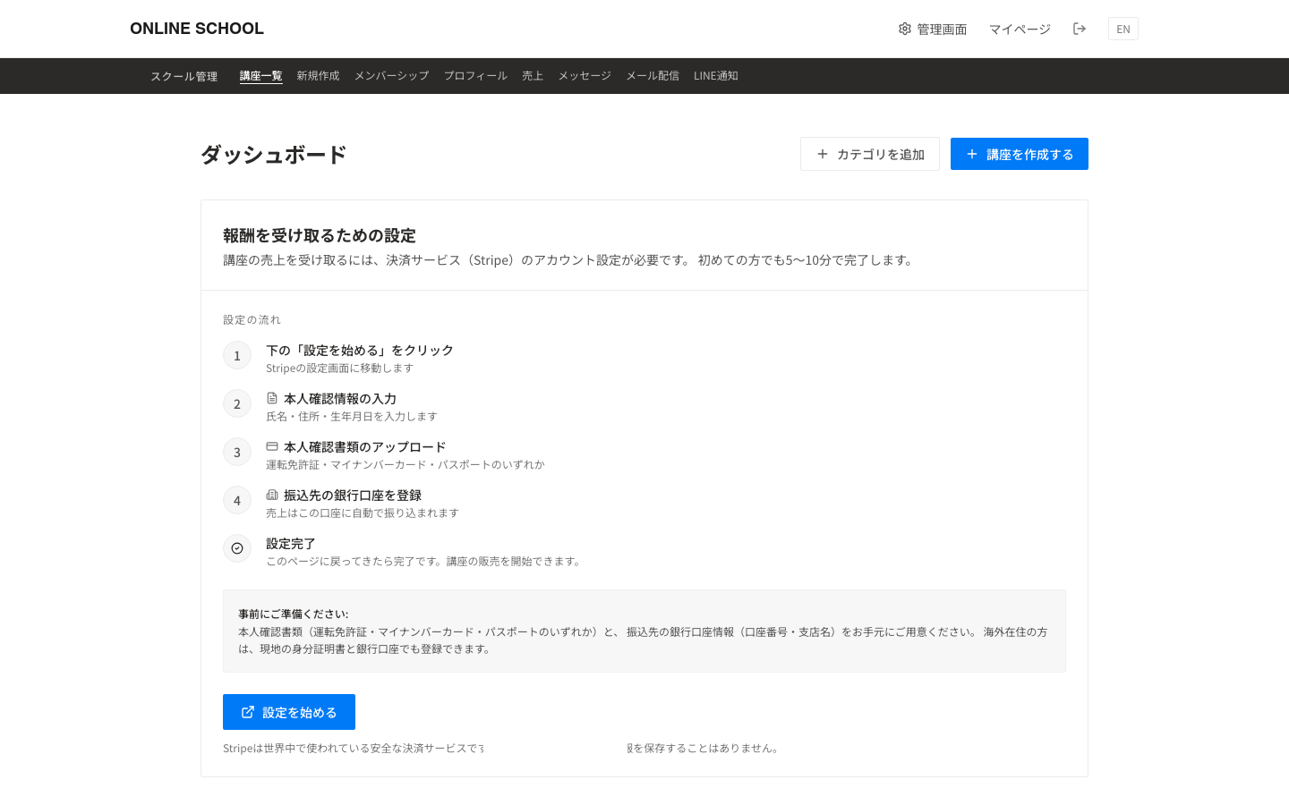Open the メール配信 navigation item
The width and height of the screenshot is (1289, 805).
[x=653, y=75]
